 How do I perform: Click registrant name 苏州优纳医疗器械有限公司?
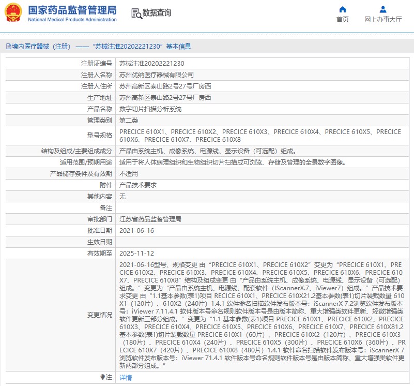(x=157, y=75)
